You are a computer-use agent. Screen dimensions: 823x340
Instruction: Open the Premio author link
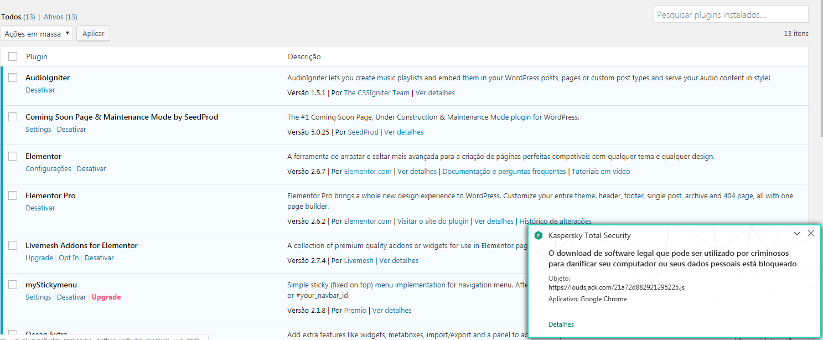coord(355,311)
